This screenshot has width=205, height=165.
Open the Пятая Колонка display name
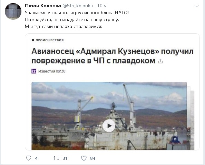tap(43, 6)
